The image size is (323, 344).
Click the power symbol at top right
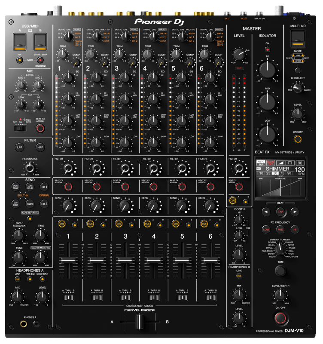[x=294, y=18]
